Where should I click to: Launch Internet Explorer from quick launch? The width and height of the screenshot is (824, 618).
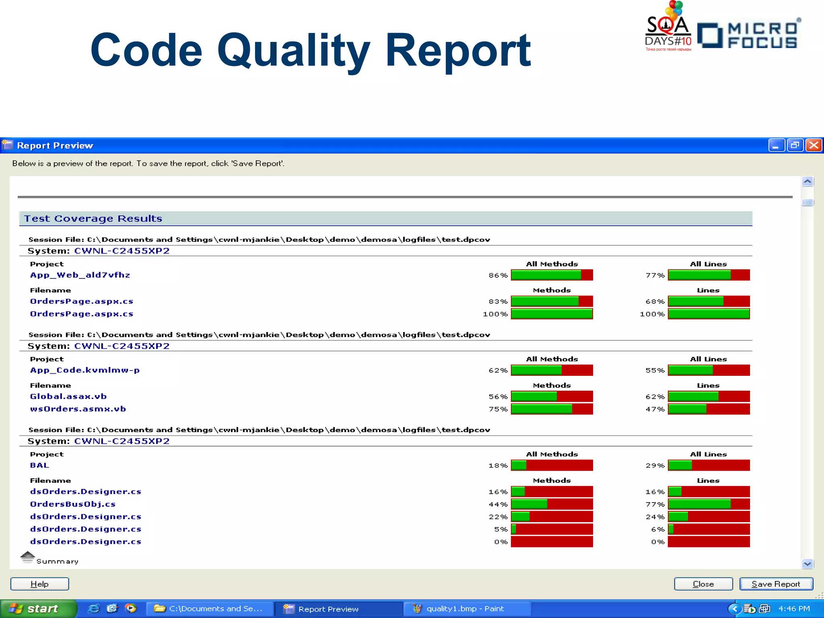[94, 608]
